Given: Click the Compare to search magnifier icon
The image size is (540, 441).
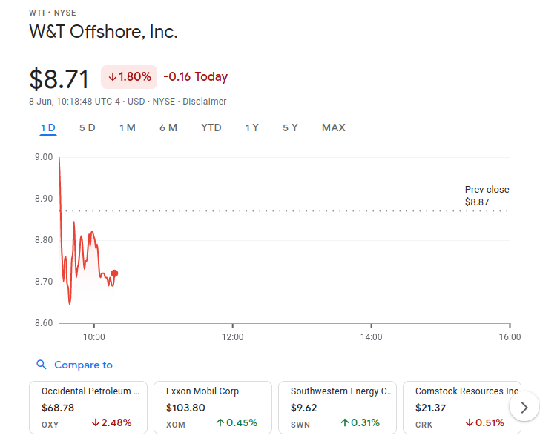Looking at the screenshot, I should (x=42, y=365).
